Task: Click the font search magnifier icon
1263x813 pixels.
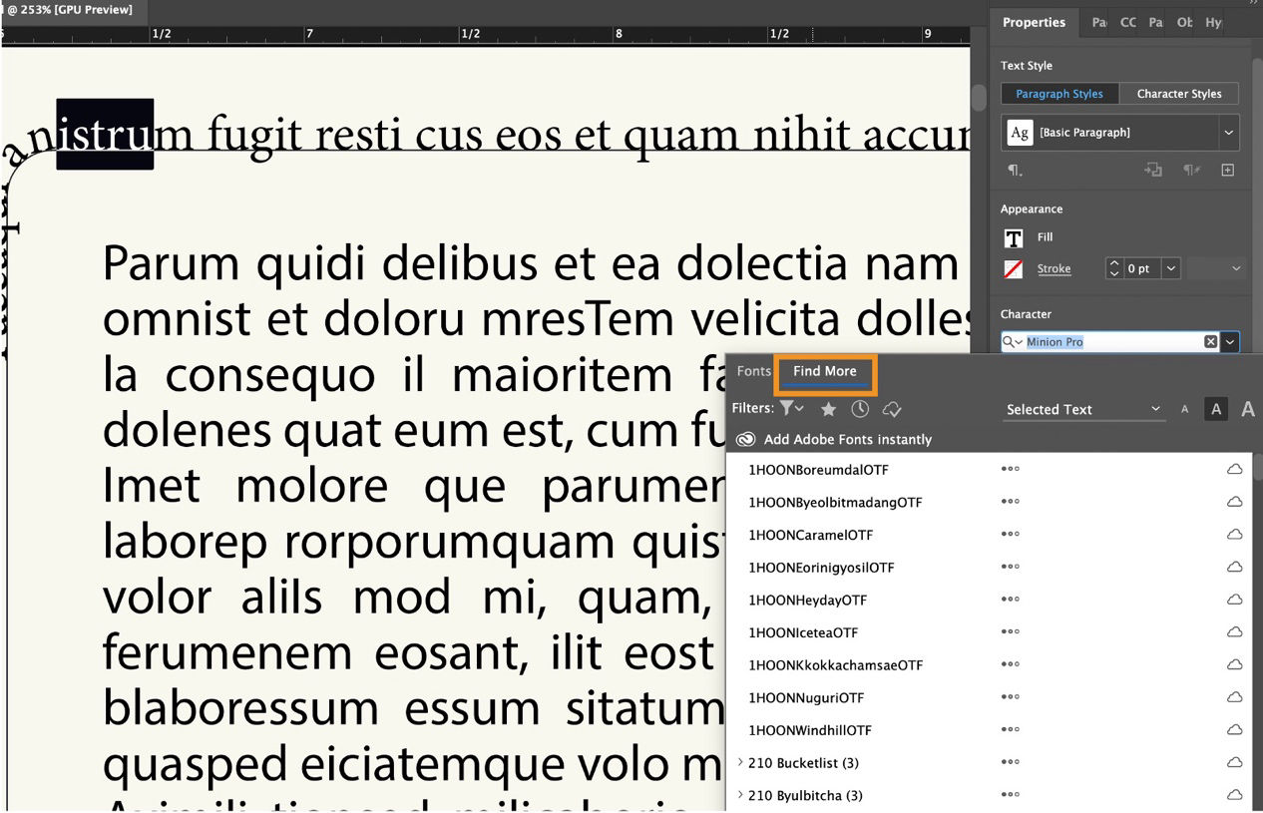Action: click(1012, 342)
